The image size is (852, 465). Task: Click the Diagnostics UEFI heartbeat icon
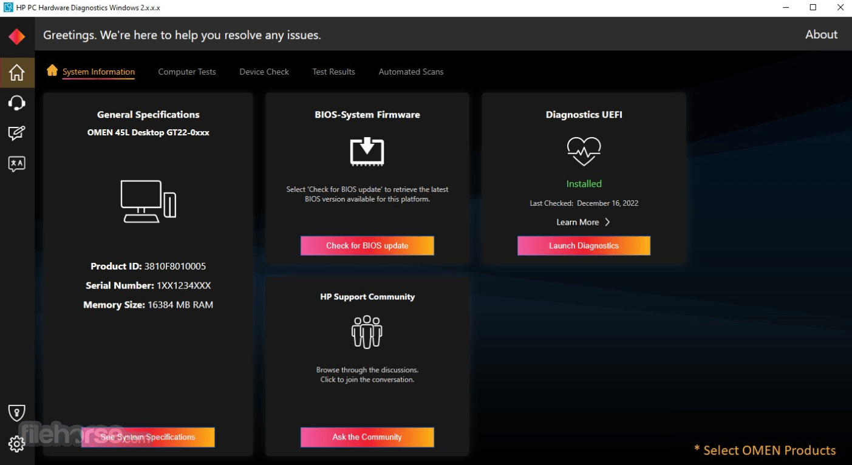click(x=584, y=152)
